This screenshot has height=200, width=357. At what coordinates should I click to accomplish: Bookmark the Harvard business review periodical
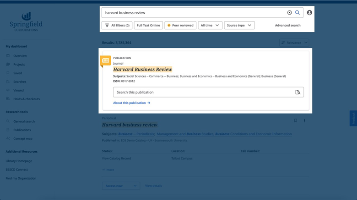tap(295, 120)
